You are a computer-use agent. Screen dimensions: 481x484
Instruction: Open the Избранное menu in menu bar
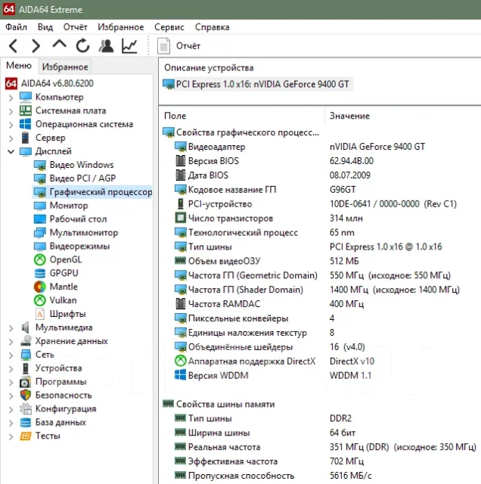point(121,27)
